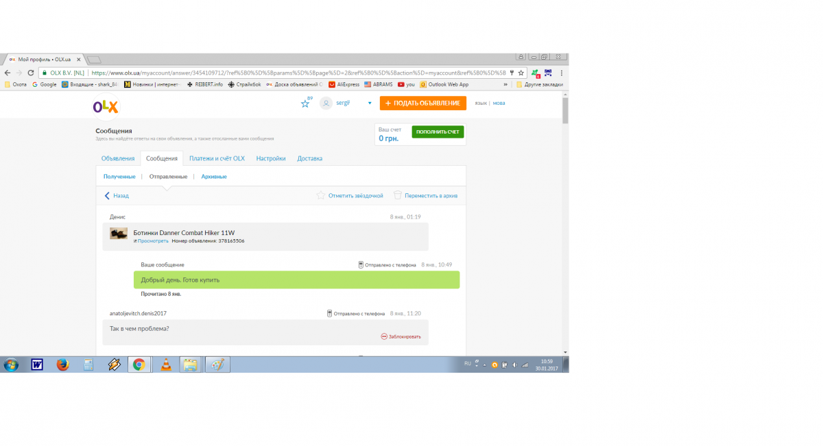Open the Outlook Web App bookmark
823x446 pixels.
coord(444,84)
